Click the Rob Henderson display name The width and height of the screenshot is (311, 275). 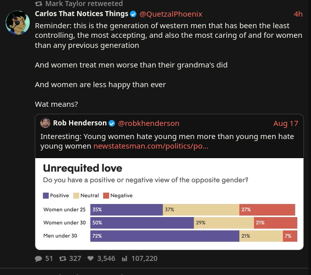(x=80, y=123)
